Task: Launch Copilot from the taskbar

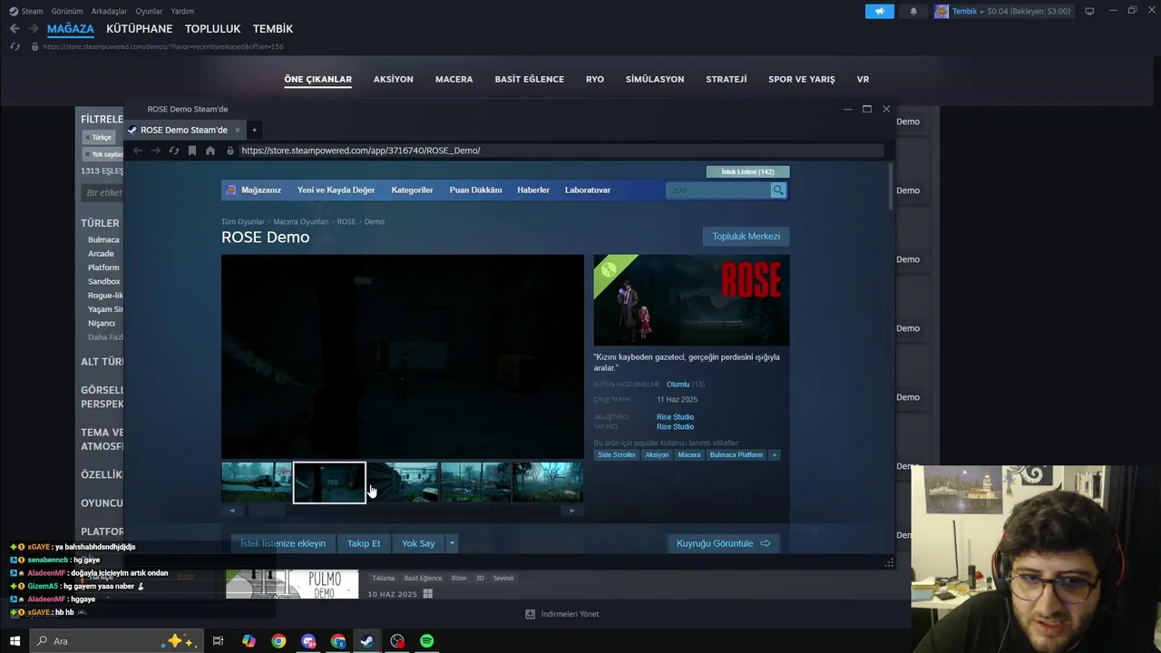Action: pos(249,641)
